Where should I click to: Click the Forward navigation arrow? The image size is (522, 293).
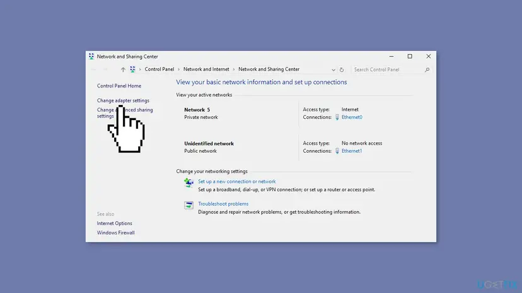[x=105, y=69]
